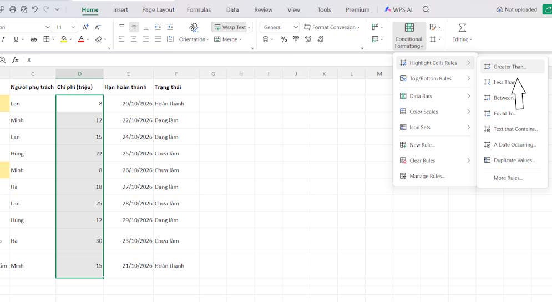The image size is (552, 302).
Task: Open WPS AI
Action: click(398, 9)
